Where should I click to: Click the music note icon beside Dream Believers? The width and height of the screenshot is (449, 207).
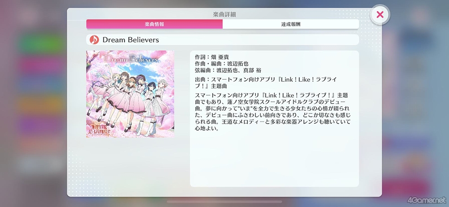(x=94, y=40)
